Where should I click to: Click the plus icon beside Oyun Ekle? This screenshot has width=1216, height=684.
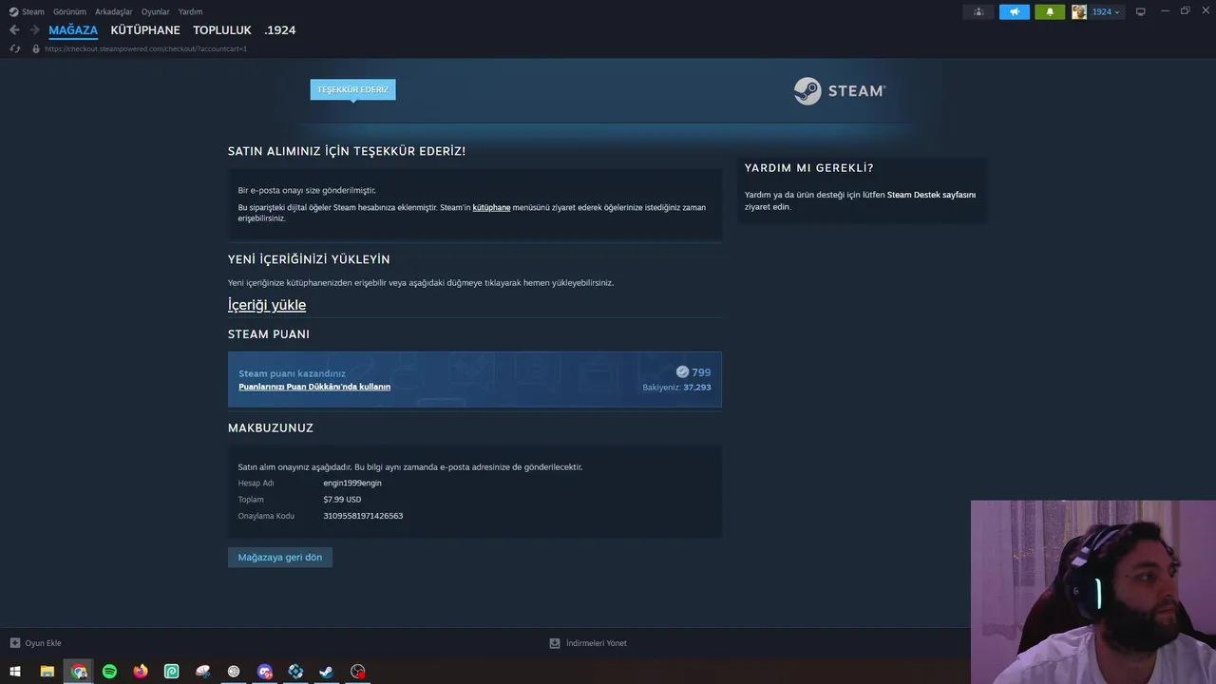tap(14, 643)
